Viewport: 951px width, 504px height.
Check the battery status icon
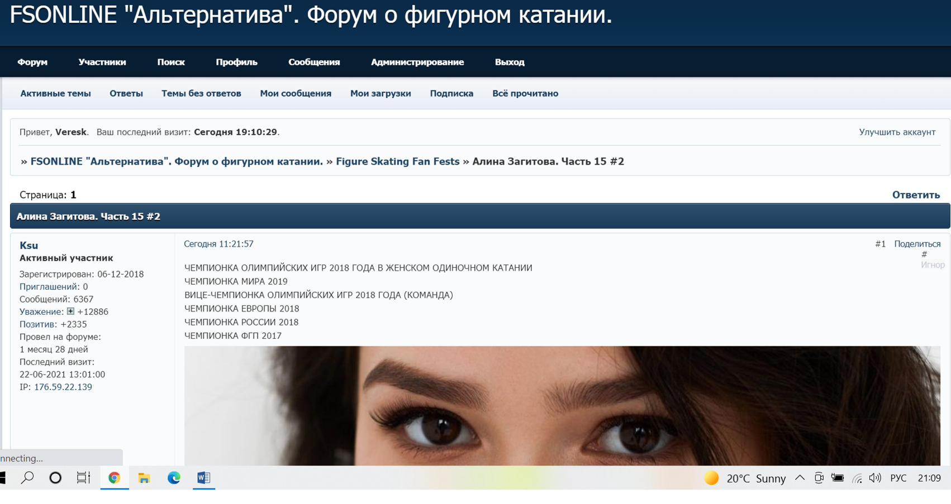[837, 478]
